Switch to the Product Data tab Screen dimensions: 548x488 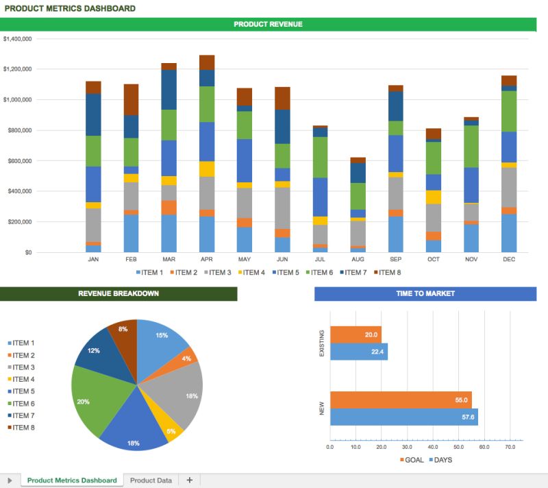(152, 480)
